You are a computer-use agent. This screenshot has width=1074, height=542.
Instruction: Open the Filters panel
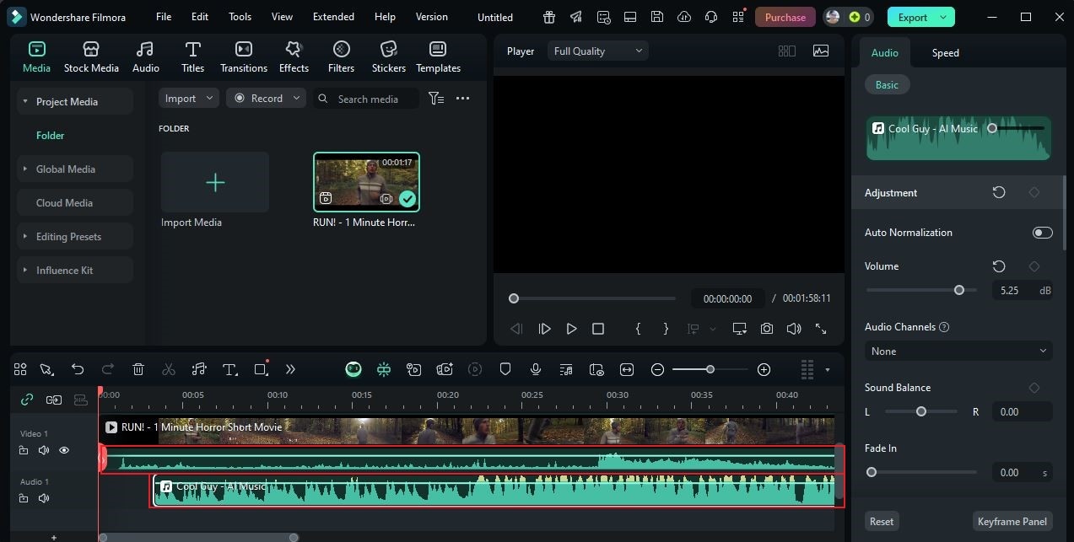point(341,57)
